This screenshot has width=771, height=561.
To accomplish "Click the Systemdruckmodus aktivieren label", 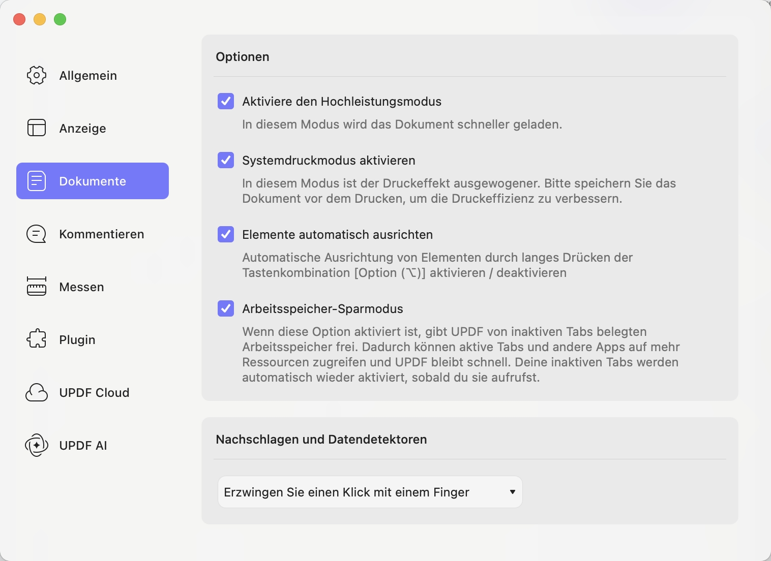I will (x=329, y=161).
